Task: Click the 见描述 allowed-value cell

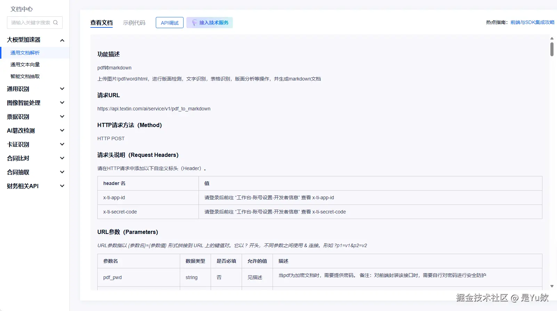Action: pyautogui.click(x=257, y=277)
